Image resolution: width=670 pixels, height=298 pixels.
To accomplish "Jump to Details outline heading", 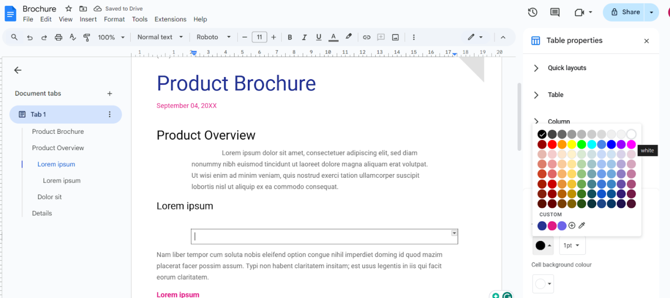I will pyautogui.click(x=42, y=213).
